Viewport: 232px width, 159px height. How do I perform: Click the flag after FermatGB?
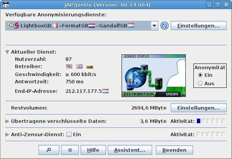coord(92,25)
